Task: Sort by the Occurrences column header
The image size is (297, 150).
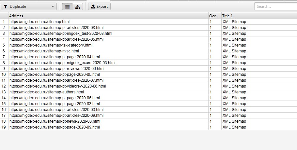Action: (x=215, y=16)
